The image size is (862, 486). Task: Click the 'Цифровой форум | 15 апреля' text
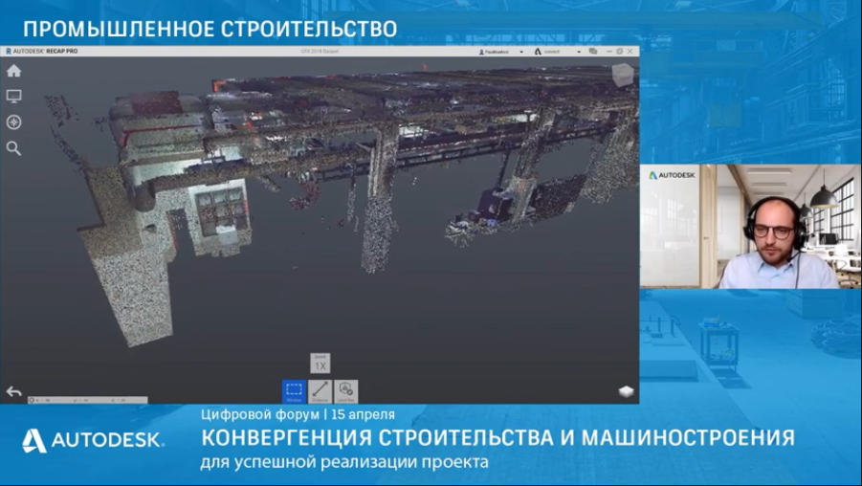tap(298, 414)
